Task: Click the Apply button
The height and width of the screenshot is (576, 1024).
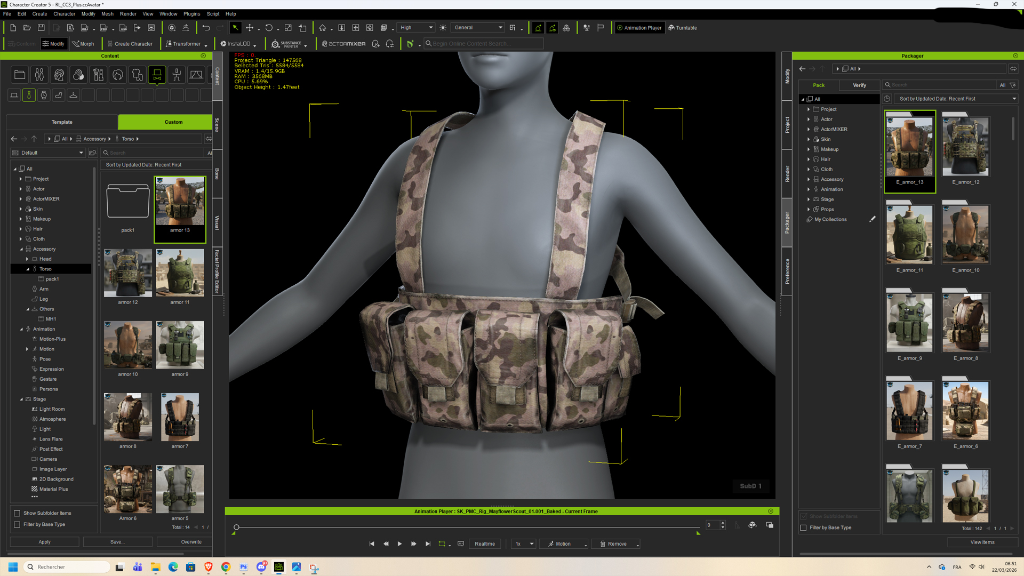Action: click(x=44, y=542)
